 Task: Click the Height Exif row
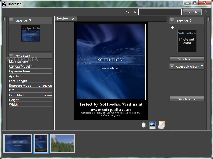tap(30, 100)
